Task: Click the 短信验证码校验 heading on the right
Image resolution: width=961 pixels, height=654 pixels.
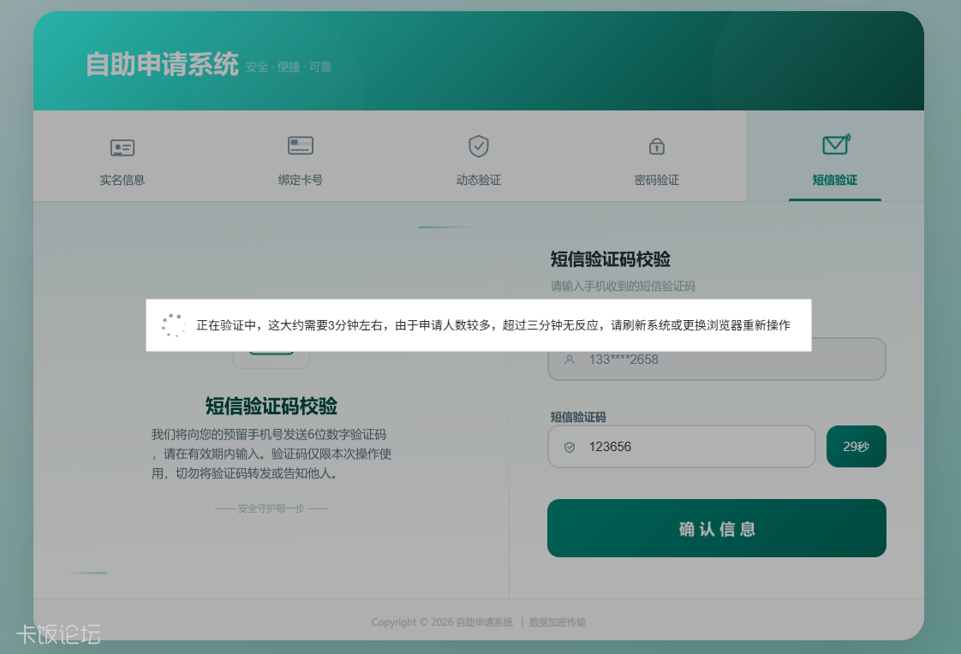Action: point(610,259)
